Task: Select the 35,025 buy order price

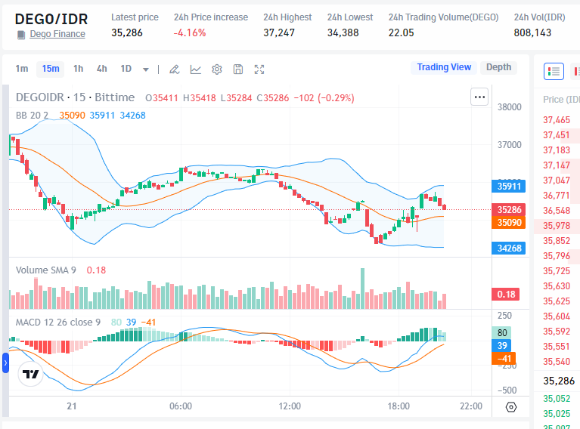Action: [x=557, y=413]
